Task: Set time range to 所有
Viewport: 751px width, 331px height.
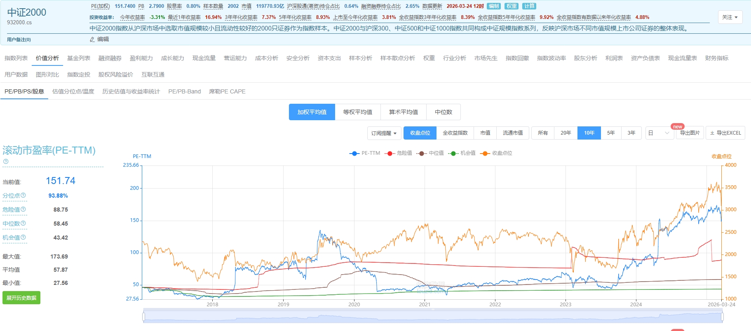Action: (x=543, y=133)
